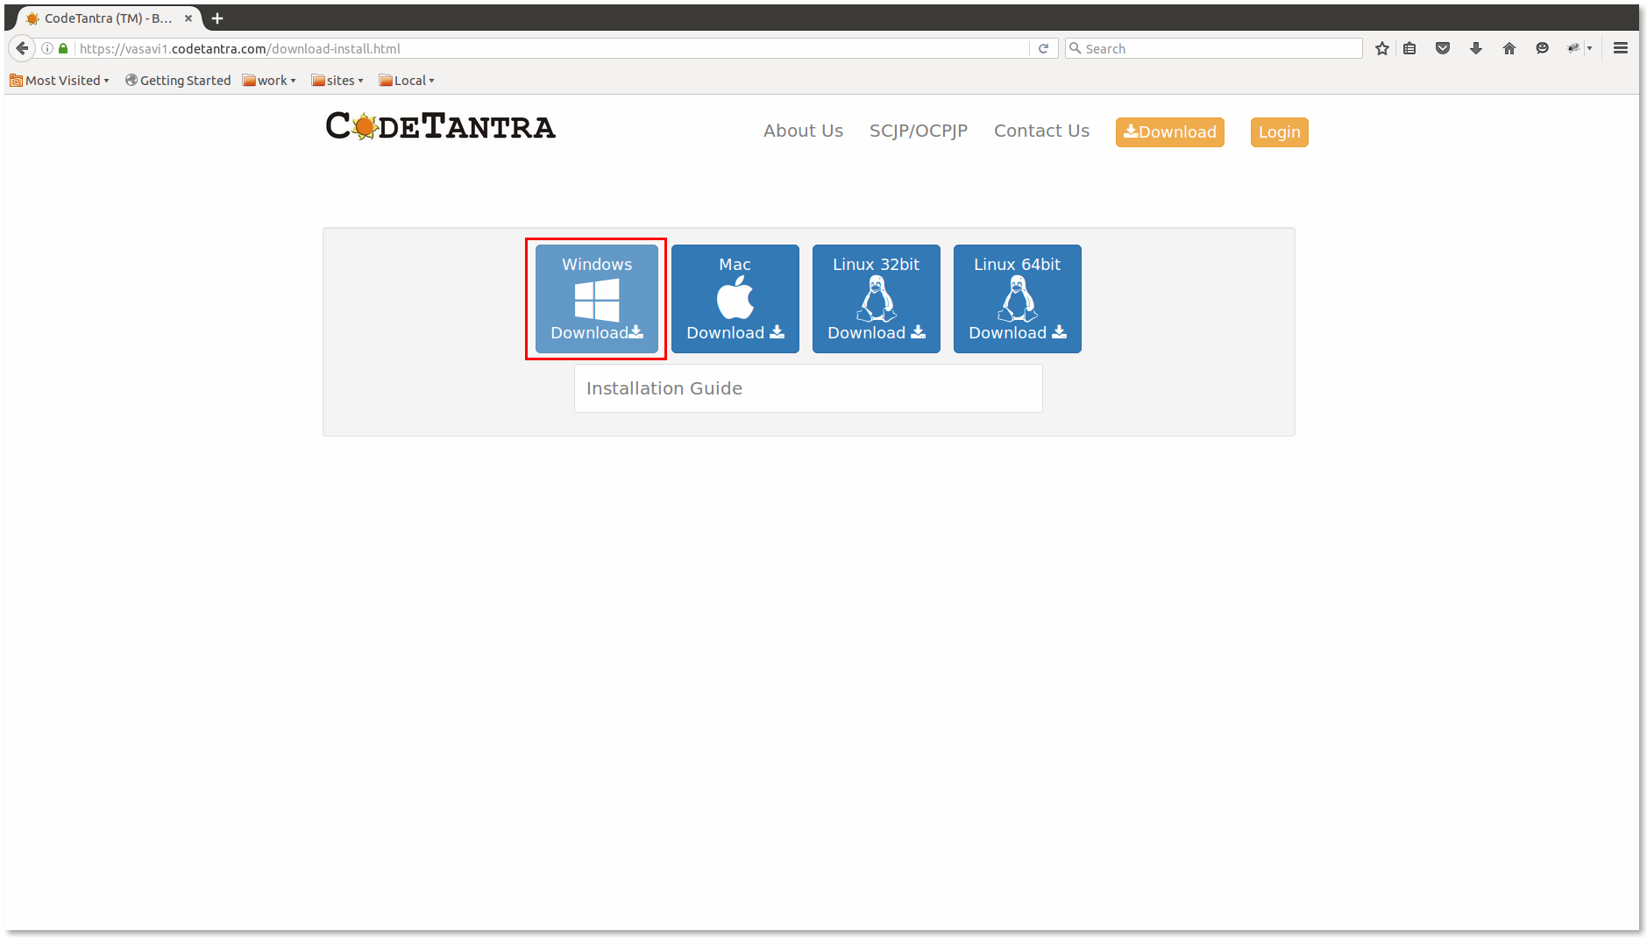Screen dimensions: 1647x938
Task: Expand the work bookmarks folder
Action: [269, 80]
